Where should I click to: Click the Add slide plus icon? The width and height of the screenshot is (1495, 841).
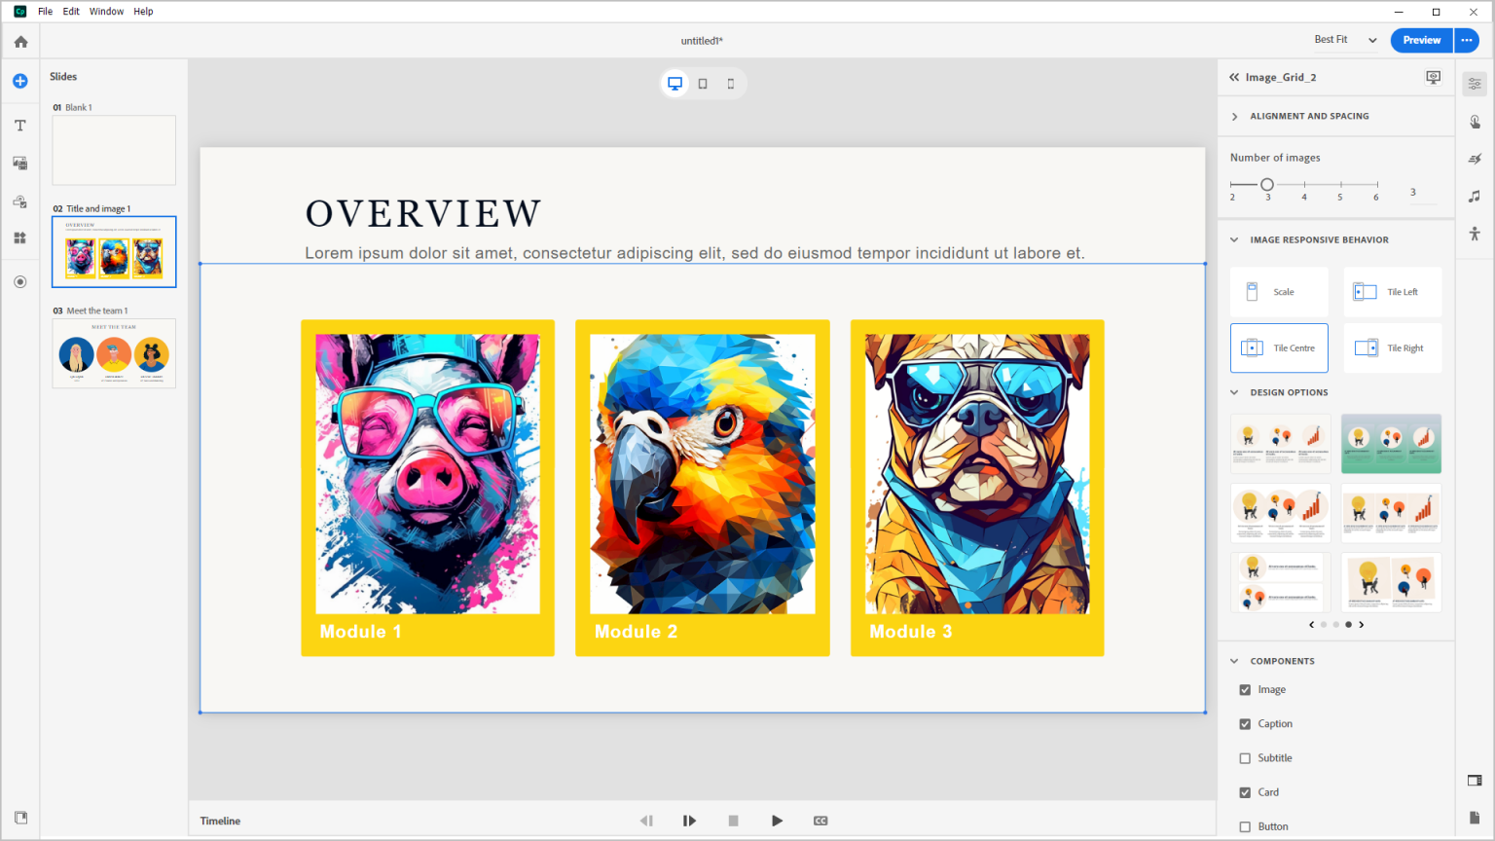pos(20,81)
